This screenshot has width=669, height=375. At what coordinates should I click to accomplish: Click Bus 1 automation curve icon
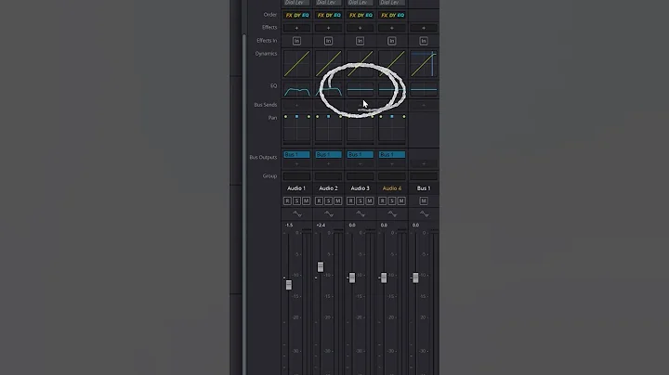(424, 213)
